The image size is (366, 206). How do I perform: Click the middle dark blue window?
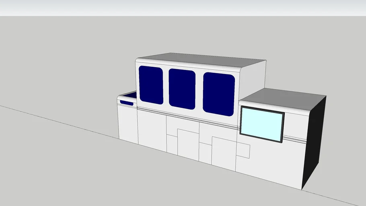(x=182, y=89)
